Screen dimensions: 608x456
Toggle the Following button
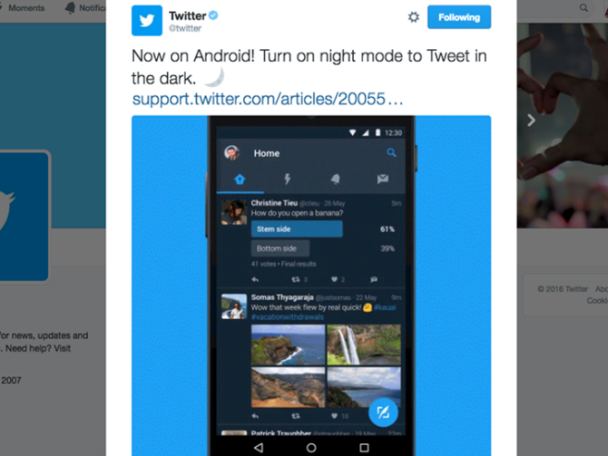459,17
